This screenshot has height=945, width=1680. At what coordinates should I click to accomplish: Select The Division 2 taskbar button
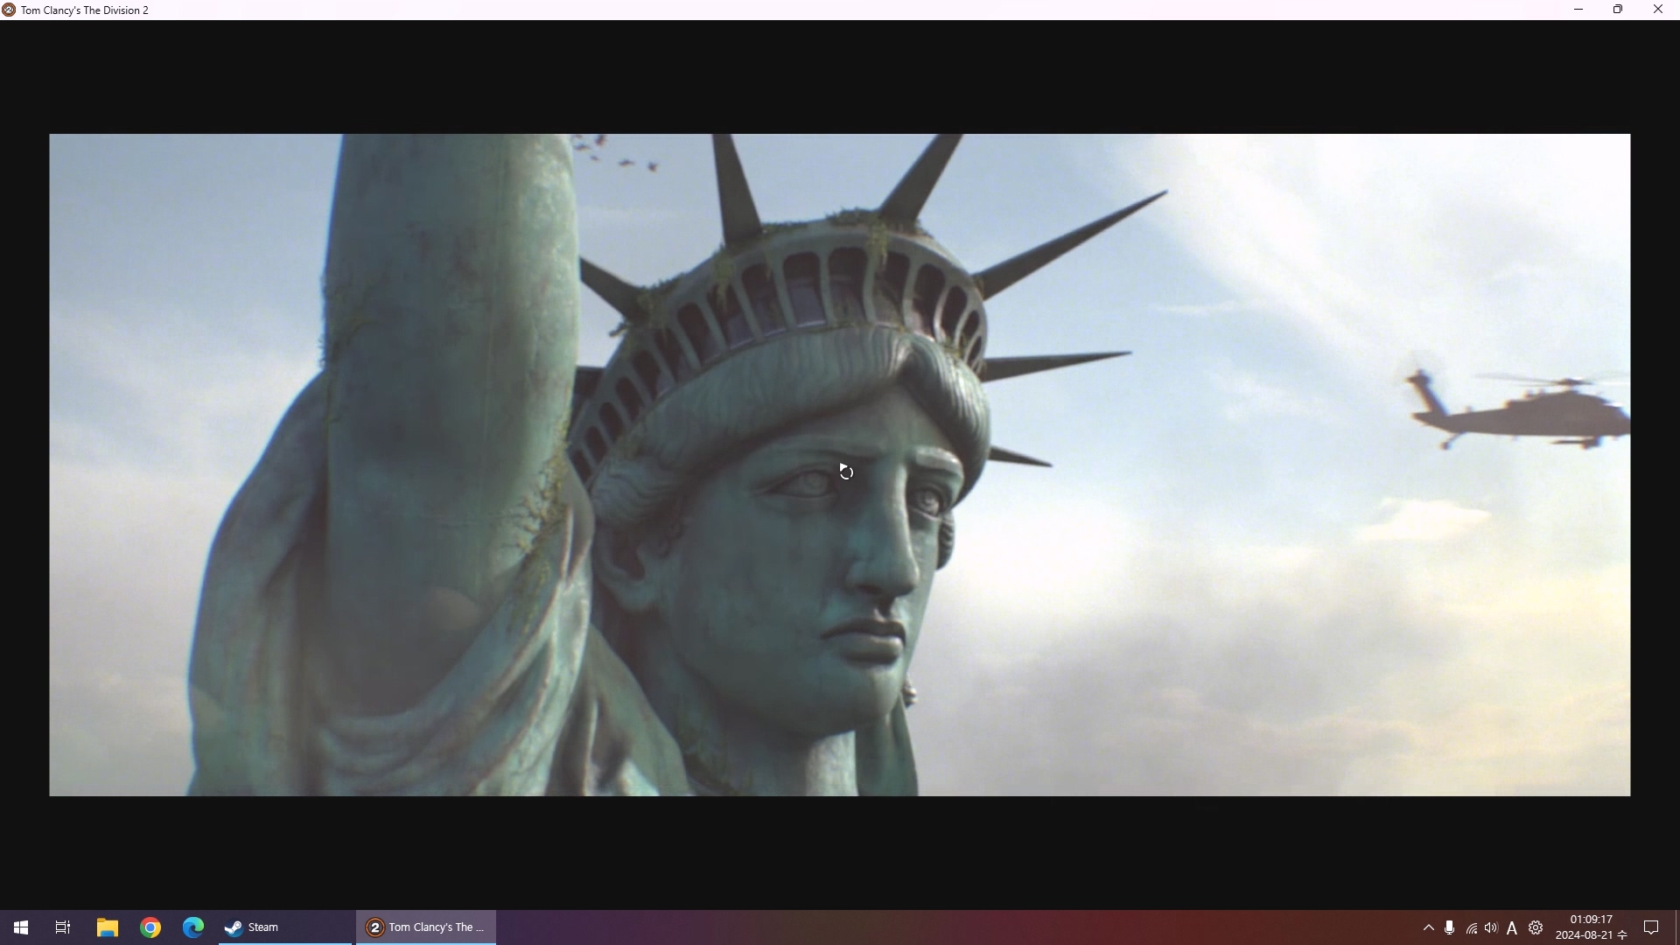(426, 927)
